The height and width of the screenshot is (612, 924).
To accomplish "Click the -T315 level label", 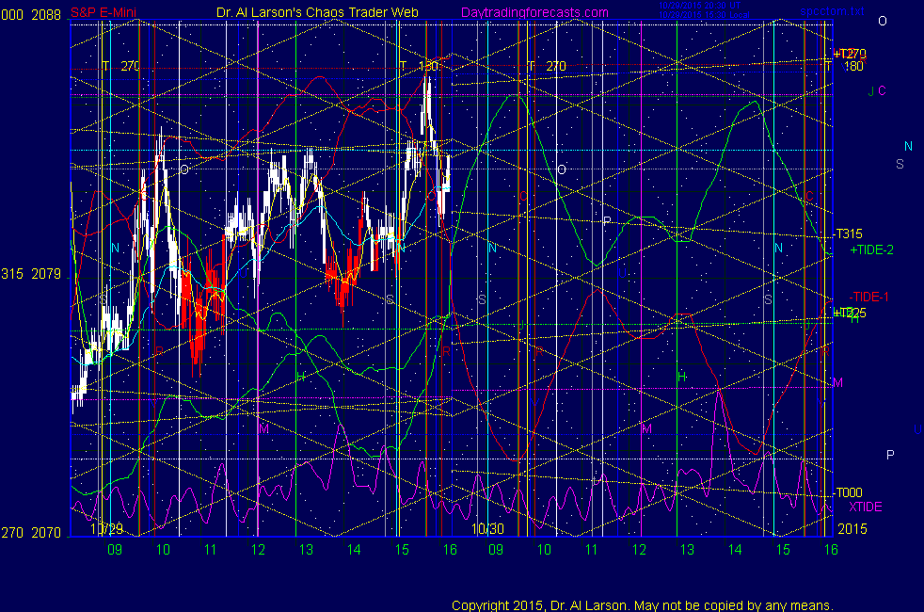I will pyautogui.click(x=848, y=234).
